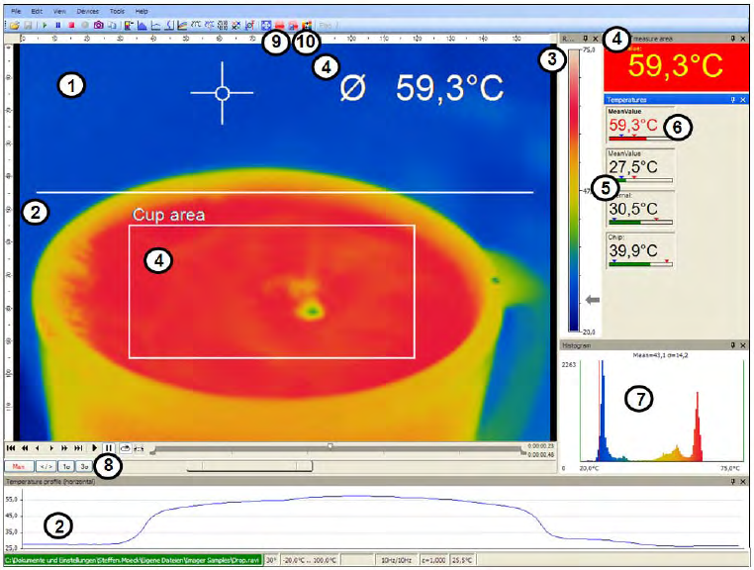The height and width of the screenshot is (570, 754).
Task: Click the open file folder icon
Action: click(15, 23)
